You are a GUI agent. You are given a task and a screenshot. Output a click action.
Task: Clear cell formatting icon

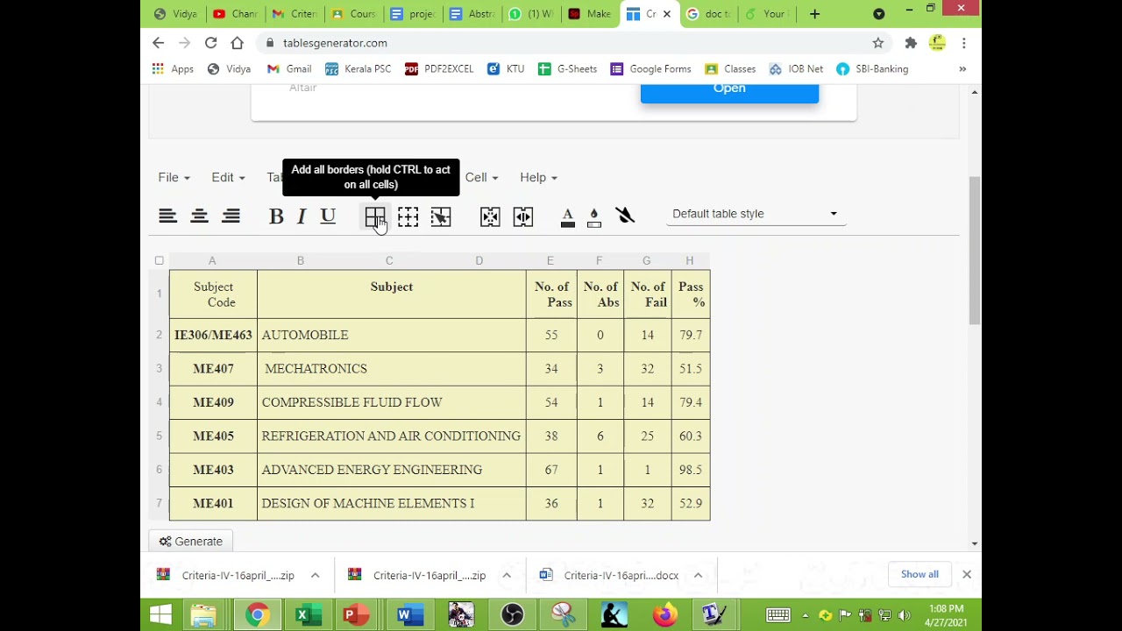(x=624, y=216)
